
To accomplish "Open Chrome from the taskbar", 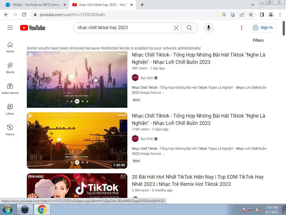I will (42, 209).
